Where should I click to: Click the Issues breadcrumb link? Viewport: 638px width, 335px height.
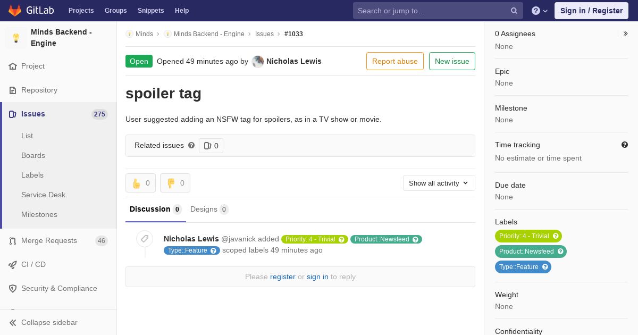click(264, 34)
